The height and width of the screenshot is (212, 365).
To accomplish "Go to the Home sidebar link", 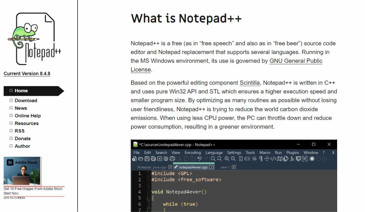I will coord(34,91).
